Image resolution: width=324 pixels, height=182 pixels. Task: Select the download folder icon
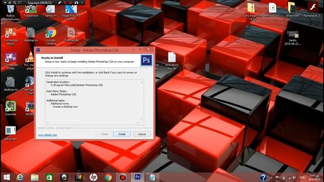pyautogui.click(x=293, y=10)
